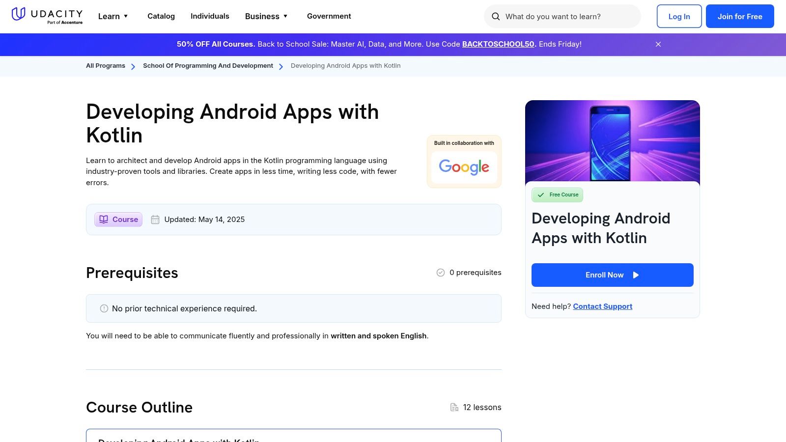Click the chevron after All Programs

pos(133,66)
